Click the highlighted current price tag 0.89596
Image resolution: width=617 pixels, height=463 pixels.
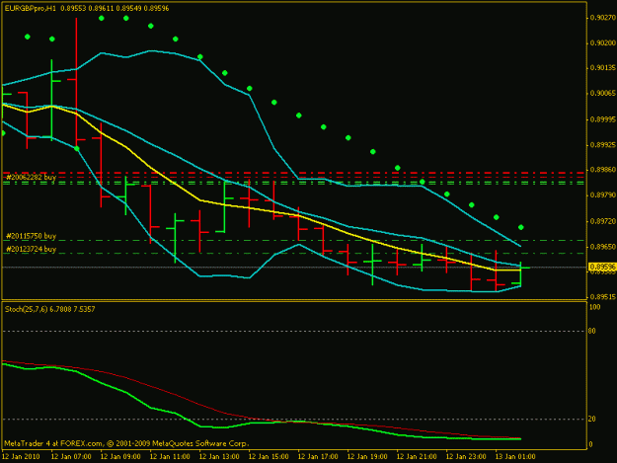click(602, 268)
